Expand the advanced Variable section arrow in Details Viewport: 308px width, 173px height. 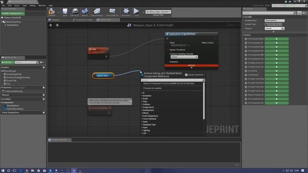point(273,32)
